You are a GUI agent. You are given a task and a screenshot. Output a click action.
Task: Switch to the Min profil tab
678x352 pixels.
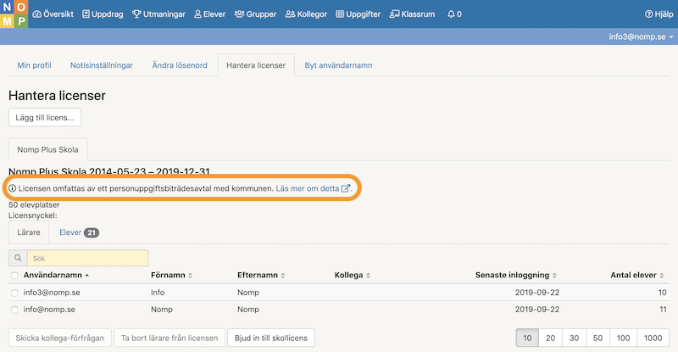click(34, 65)
